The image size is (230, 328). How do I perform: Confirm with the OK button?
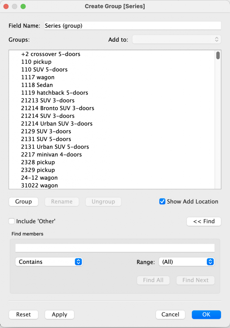click(206, 315)
